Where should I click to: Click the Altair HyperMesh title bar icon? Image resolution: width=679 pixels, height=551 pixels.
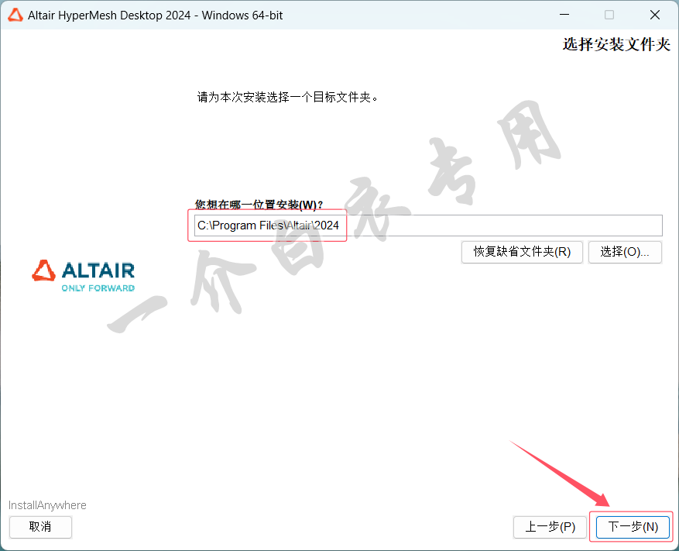pyautogui.click(x=15, y=15)
